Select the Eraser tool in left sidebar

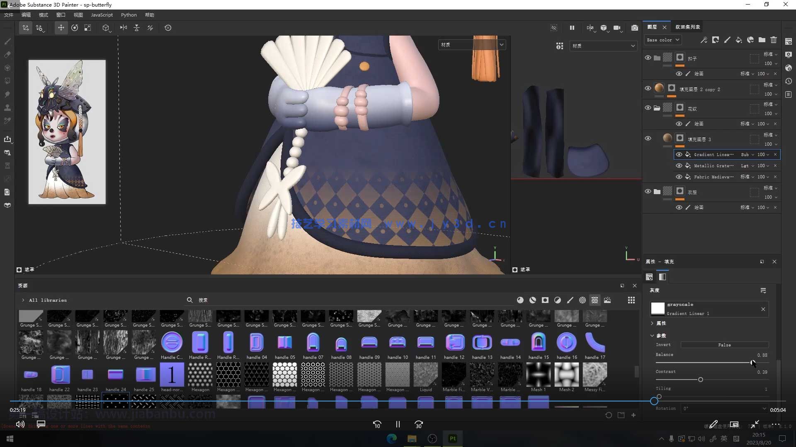tap(7, 55)
